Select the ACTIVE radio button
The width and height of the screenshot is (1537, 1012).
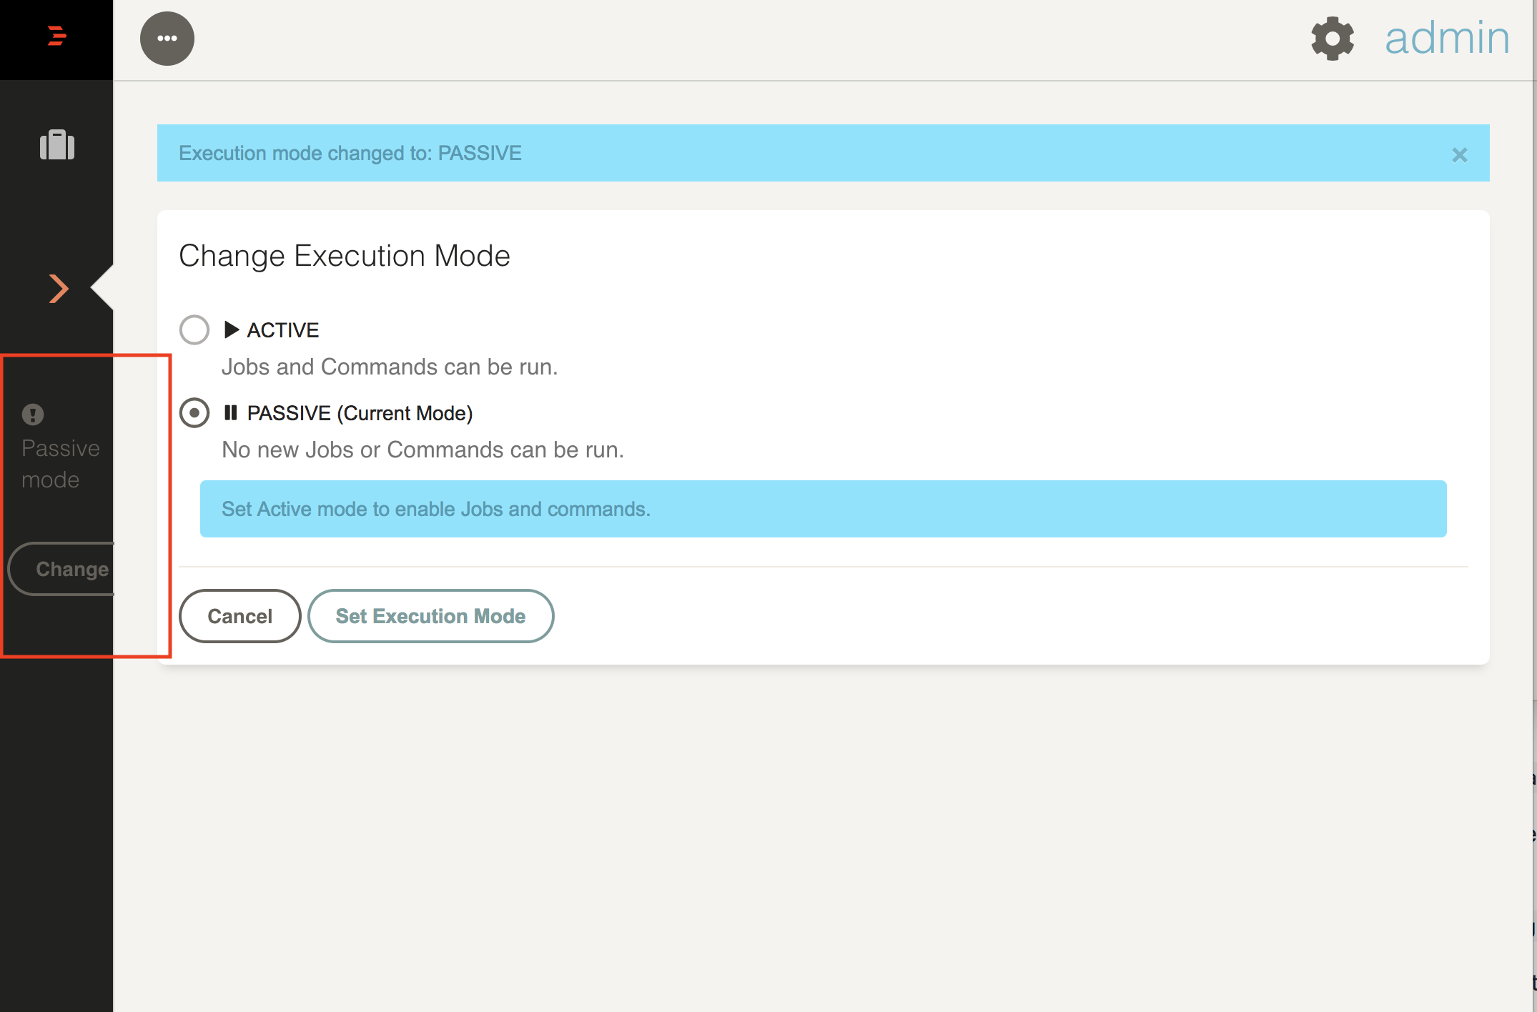pyautogui.click(x=194, y=329)
